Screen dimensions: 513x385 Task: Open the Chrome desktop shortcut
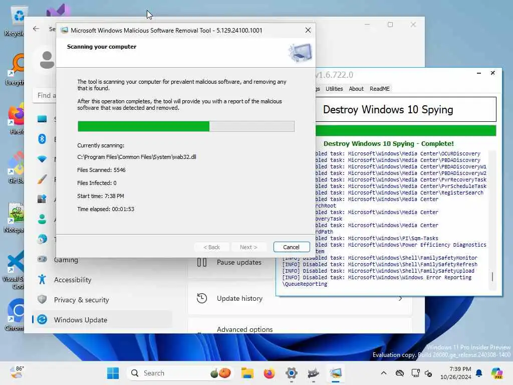[15, 315]
